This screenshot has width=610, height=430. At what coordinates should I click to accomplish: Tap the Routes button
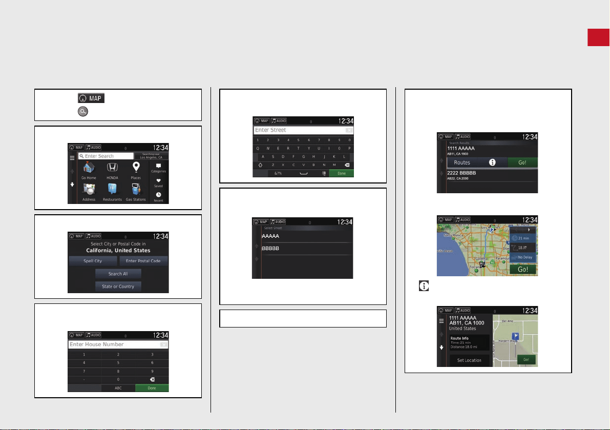point(462,162)
